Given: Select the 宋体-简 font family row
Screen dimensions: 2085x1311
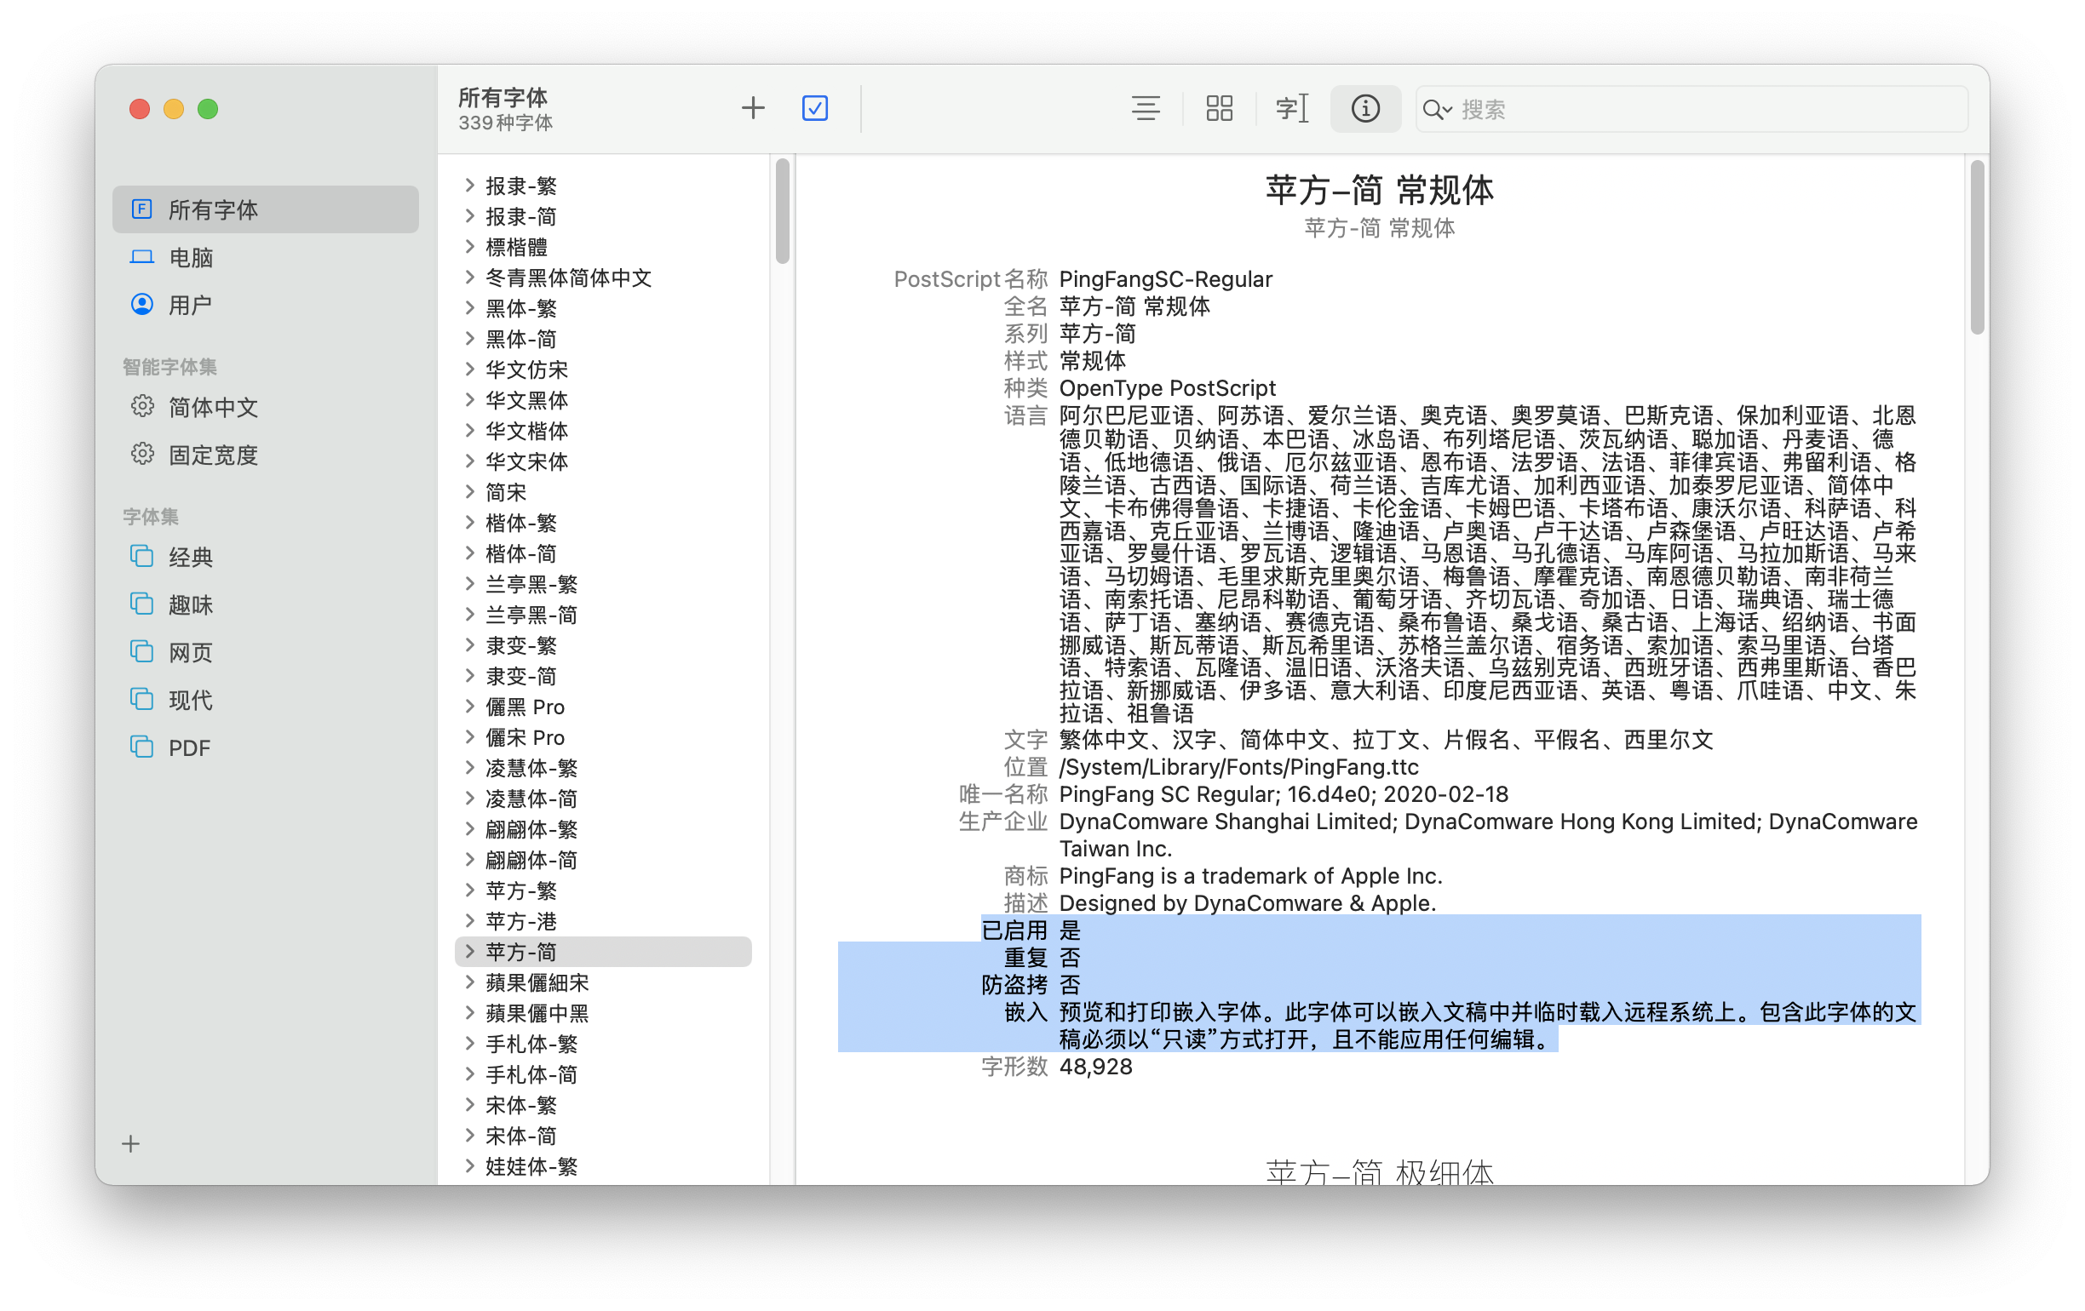Looking at the screenshot, I should point(521,1135).
